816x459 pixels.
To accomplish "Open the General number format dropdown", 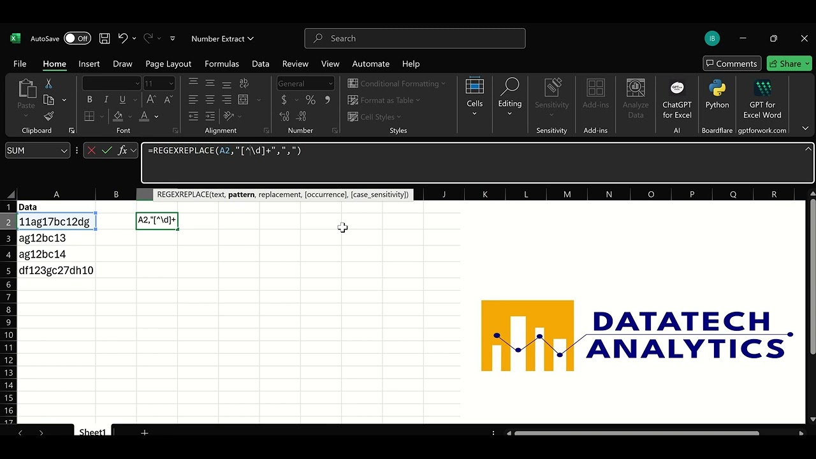I will coord(330,84).
